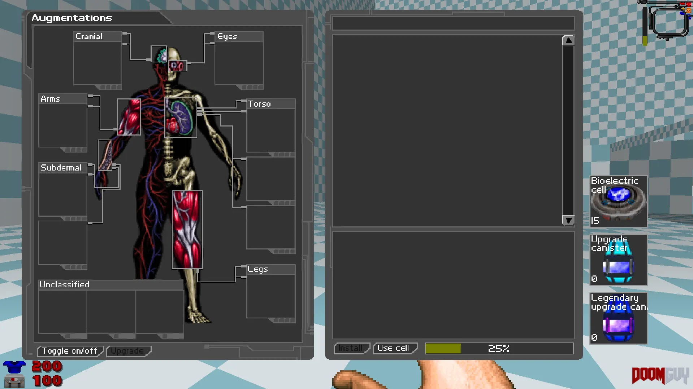The height and width of the screenshot is (389, 693).
Task: Click the health value 100
Action: click(x=47, y=381)
